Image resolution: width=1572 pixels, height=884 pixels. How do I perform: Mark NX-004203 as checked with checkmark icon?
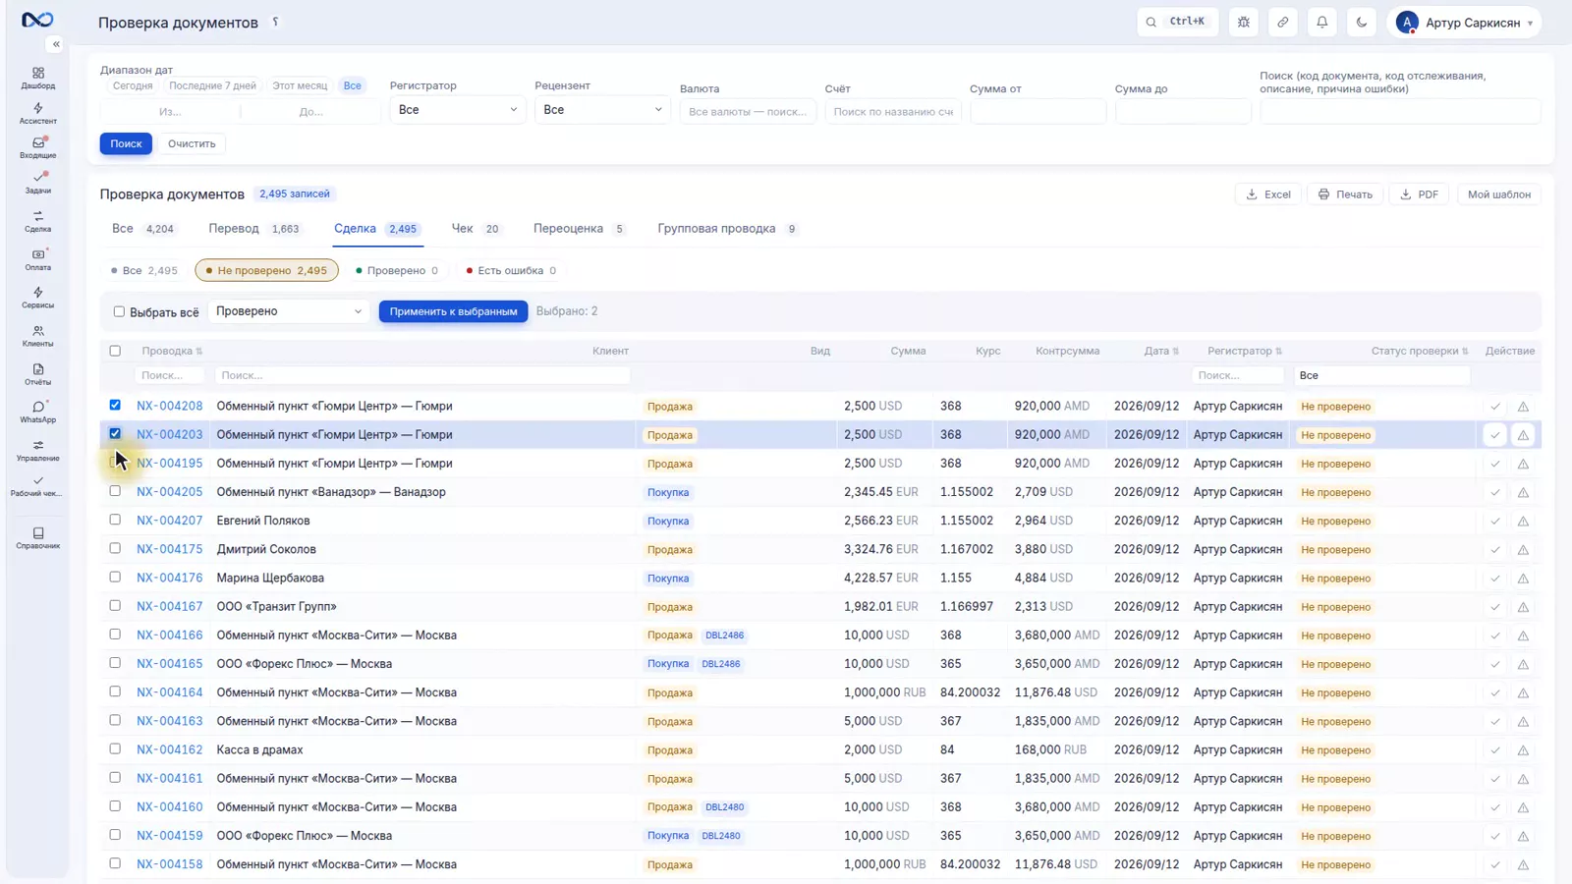pyautogui.click(x=1495, y=435)
